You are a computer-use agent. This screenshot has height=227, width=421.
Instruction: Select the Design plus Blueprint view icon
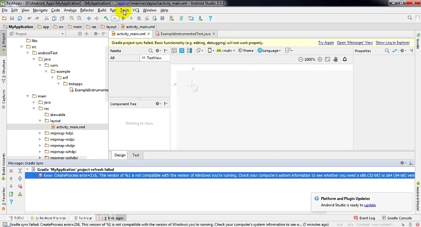189,51
